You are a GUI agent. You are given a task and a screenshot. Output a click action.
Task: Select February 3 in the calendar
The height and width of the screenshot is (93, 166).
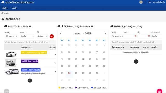coord(69,52)
